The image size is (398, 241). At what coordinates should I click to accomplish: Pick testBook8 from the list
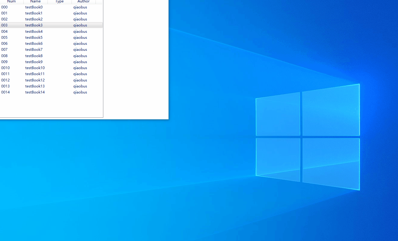pyautogui.click(x=34, y=56)
